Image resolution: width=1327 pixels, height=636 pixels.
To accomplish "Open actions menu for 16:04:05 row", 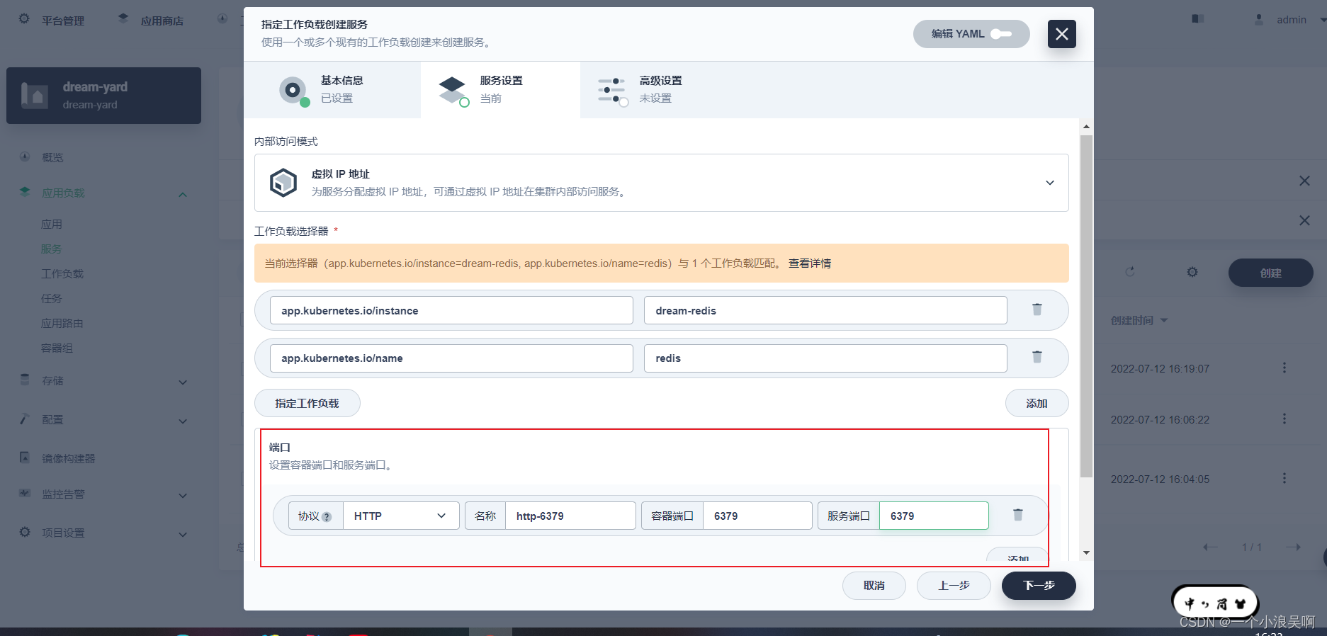I will [1284, 478].
